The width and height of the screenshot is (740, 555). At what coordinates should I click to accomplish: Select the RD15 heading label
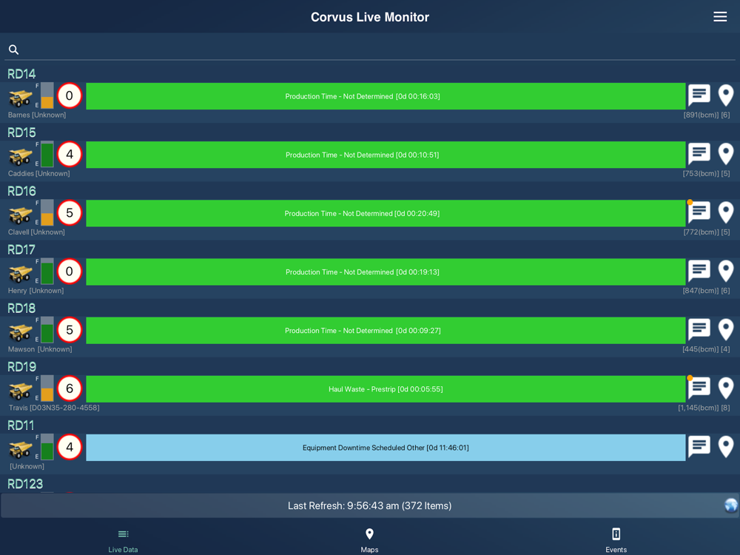point(21,132)
